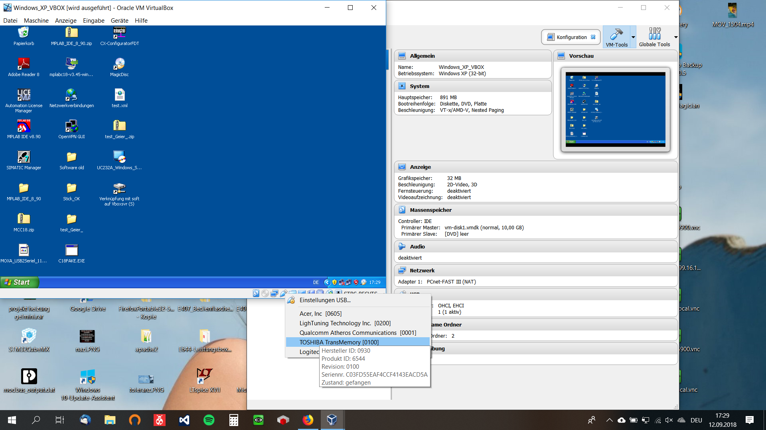Open the Hilfe menu

[141, 20]
